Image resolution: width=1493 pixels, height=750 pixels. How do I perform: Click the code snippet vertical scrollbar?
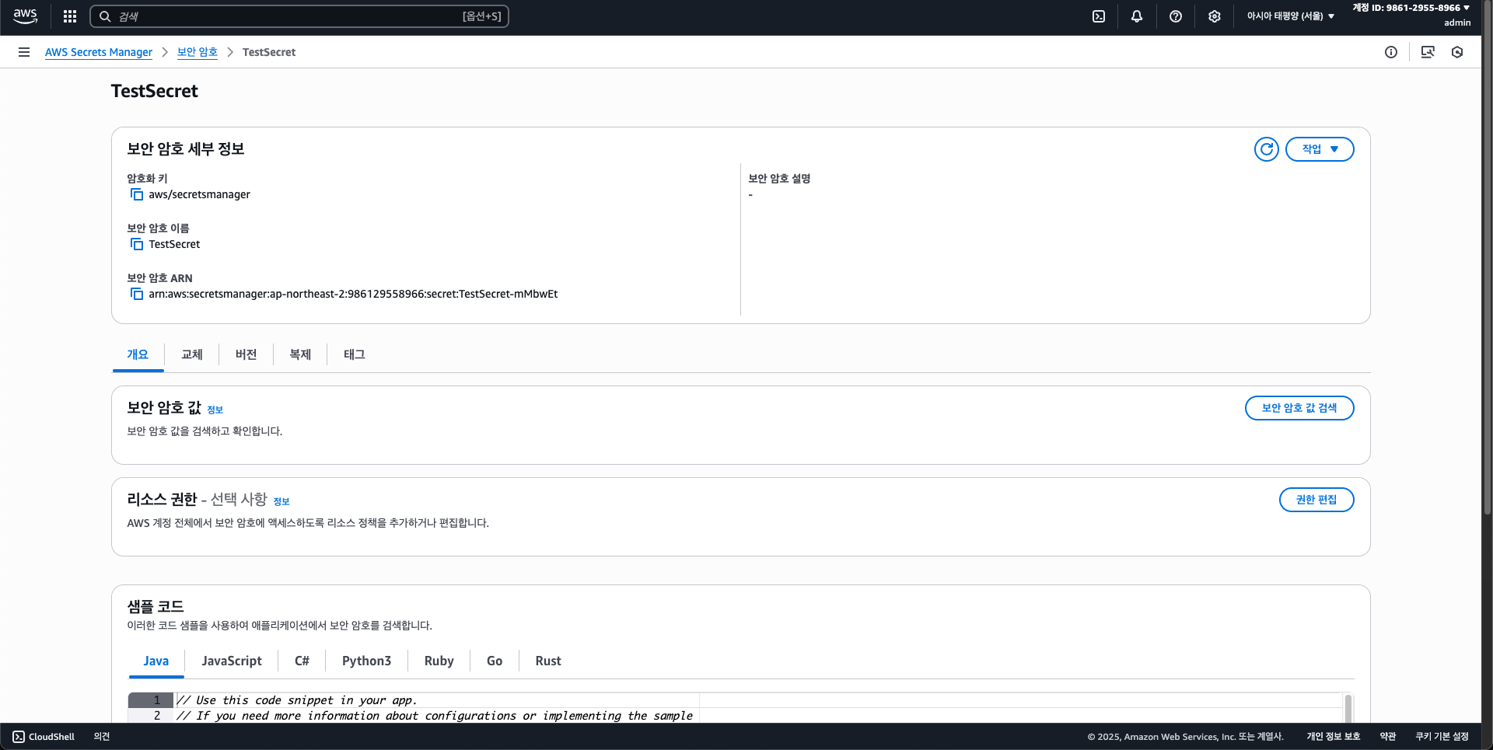pyautogui.click(x=1348, y=708)
